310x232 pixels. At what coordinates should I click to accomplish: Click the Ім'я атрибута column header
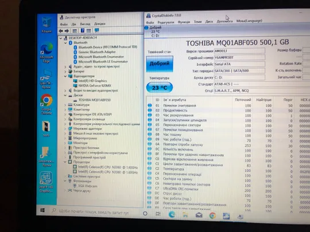click(175, 100)
